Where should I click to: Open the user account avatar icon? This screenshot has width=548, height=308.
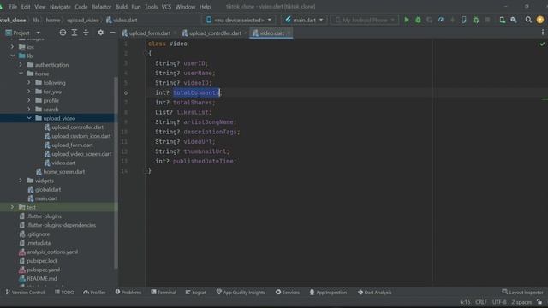(x=540, y=20)
